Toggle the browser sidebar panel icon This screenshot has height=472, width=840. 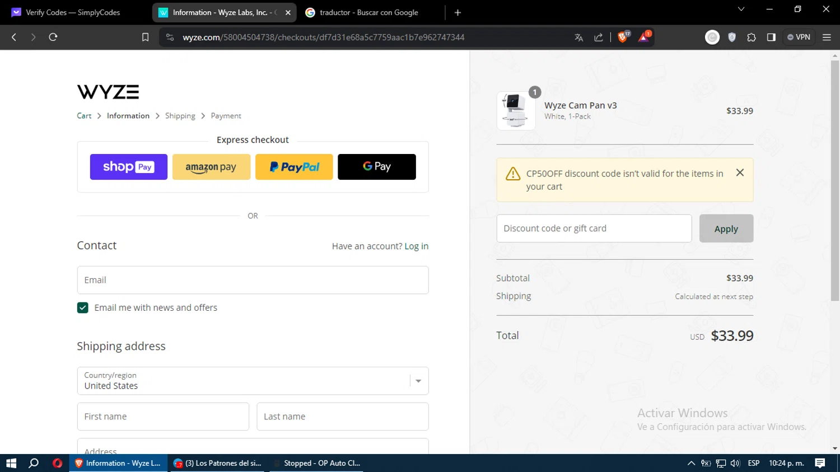tap(771, 38)
